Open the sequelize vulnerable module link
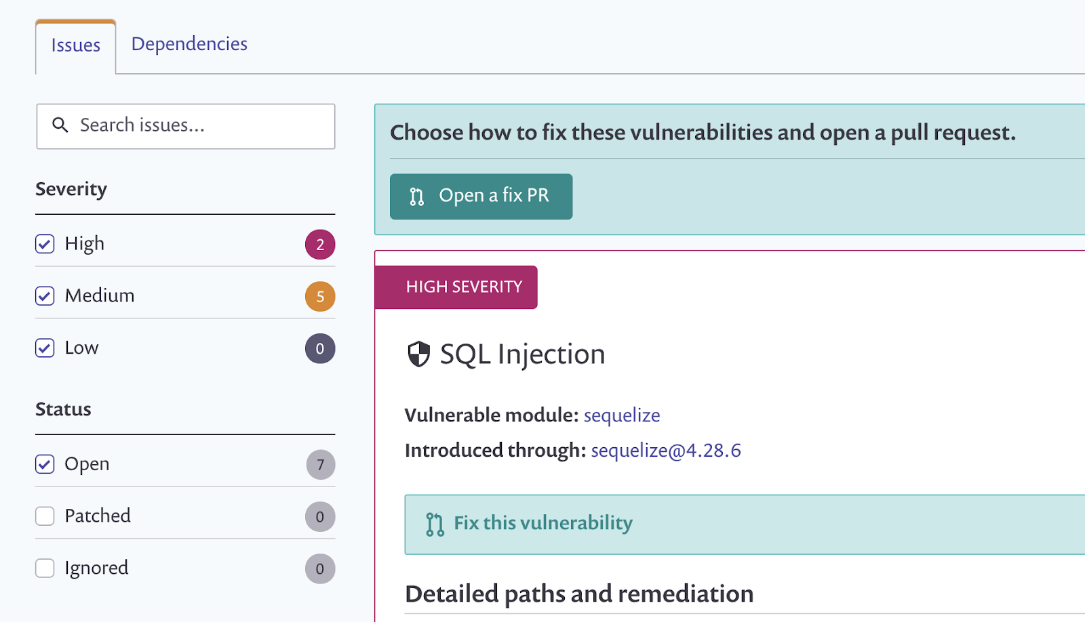Screen dimensions: 1085x622 [622, 415]
